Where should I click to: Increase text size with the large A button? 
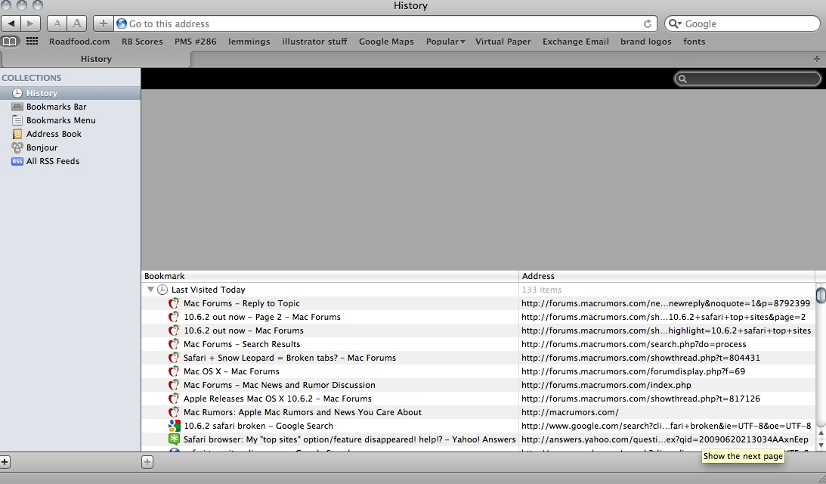coord(77,23)
